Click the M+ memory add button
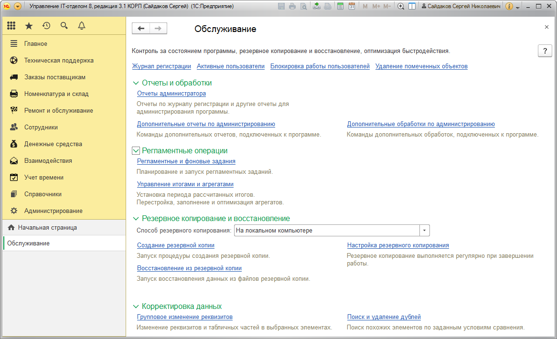The height and width of the screenshot is (339, 557). pyautogui.click(x=376, y=6)
